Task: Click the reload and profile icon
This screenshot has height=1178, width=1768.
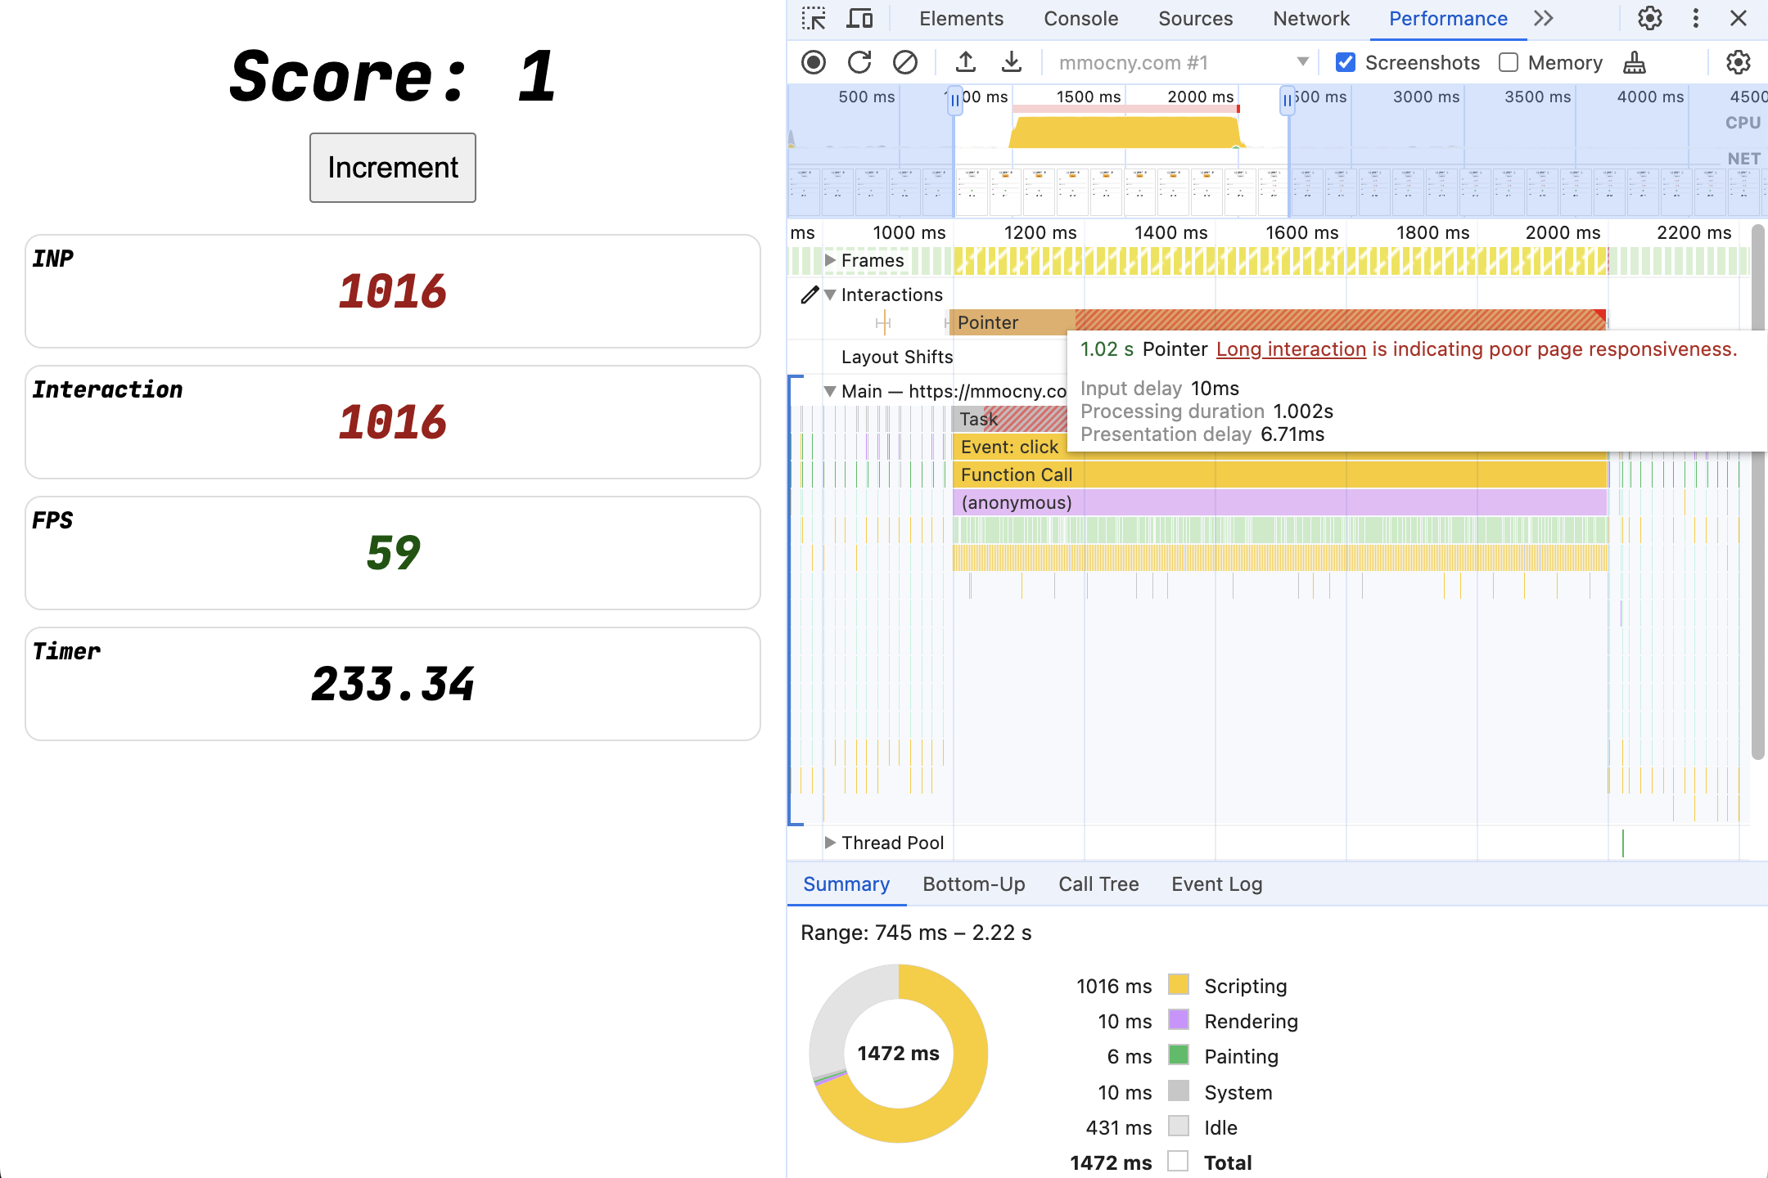Action: point(859,62)
